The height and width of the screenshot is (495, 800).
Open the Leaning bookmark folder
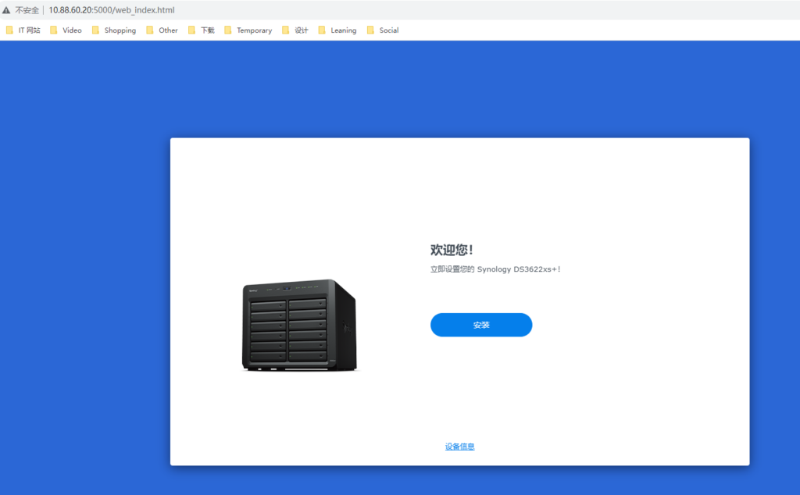pos(337,30)
